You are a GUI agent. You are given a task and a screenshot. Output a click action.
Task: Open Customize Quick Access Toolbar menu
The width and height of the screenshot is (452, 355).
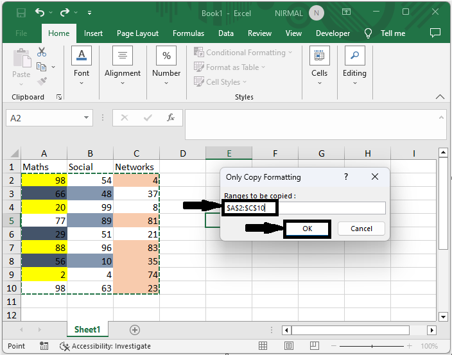pos(90,13)
